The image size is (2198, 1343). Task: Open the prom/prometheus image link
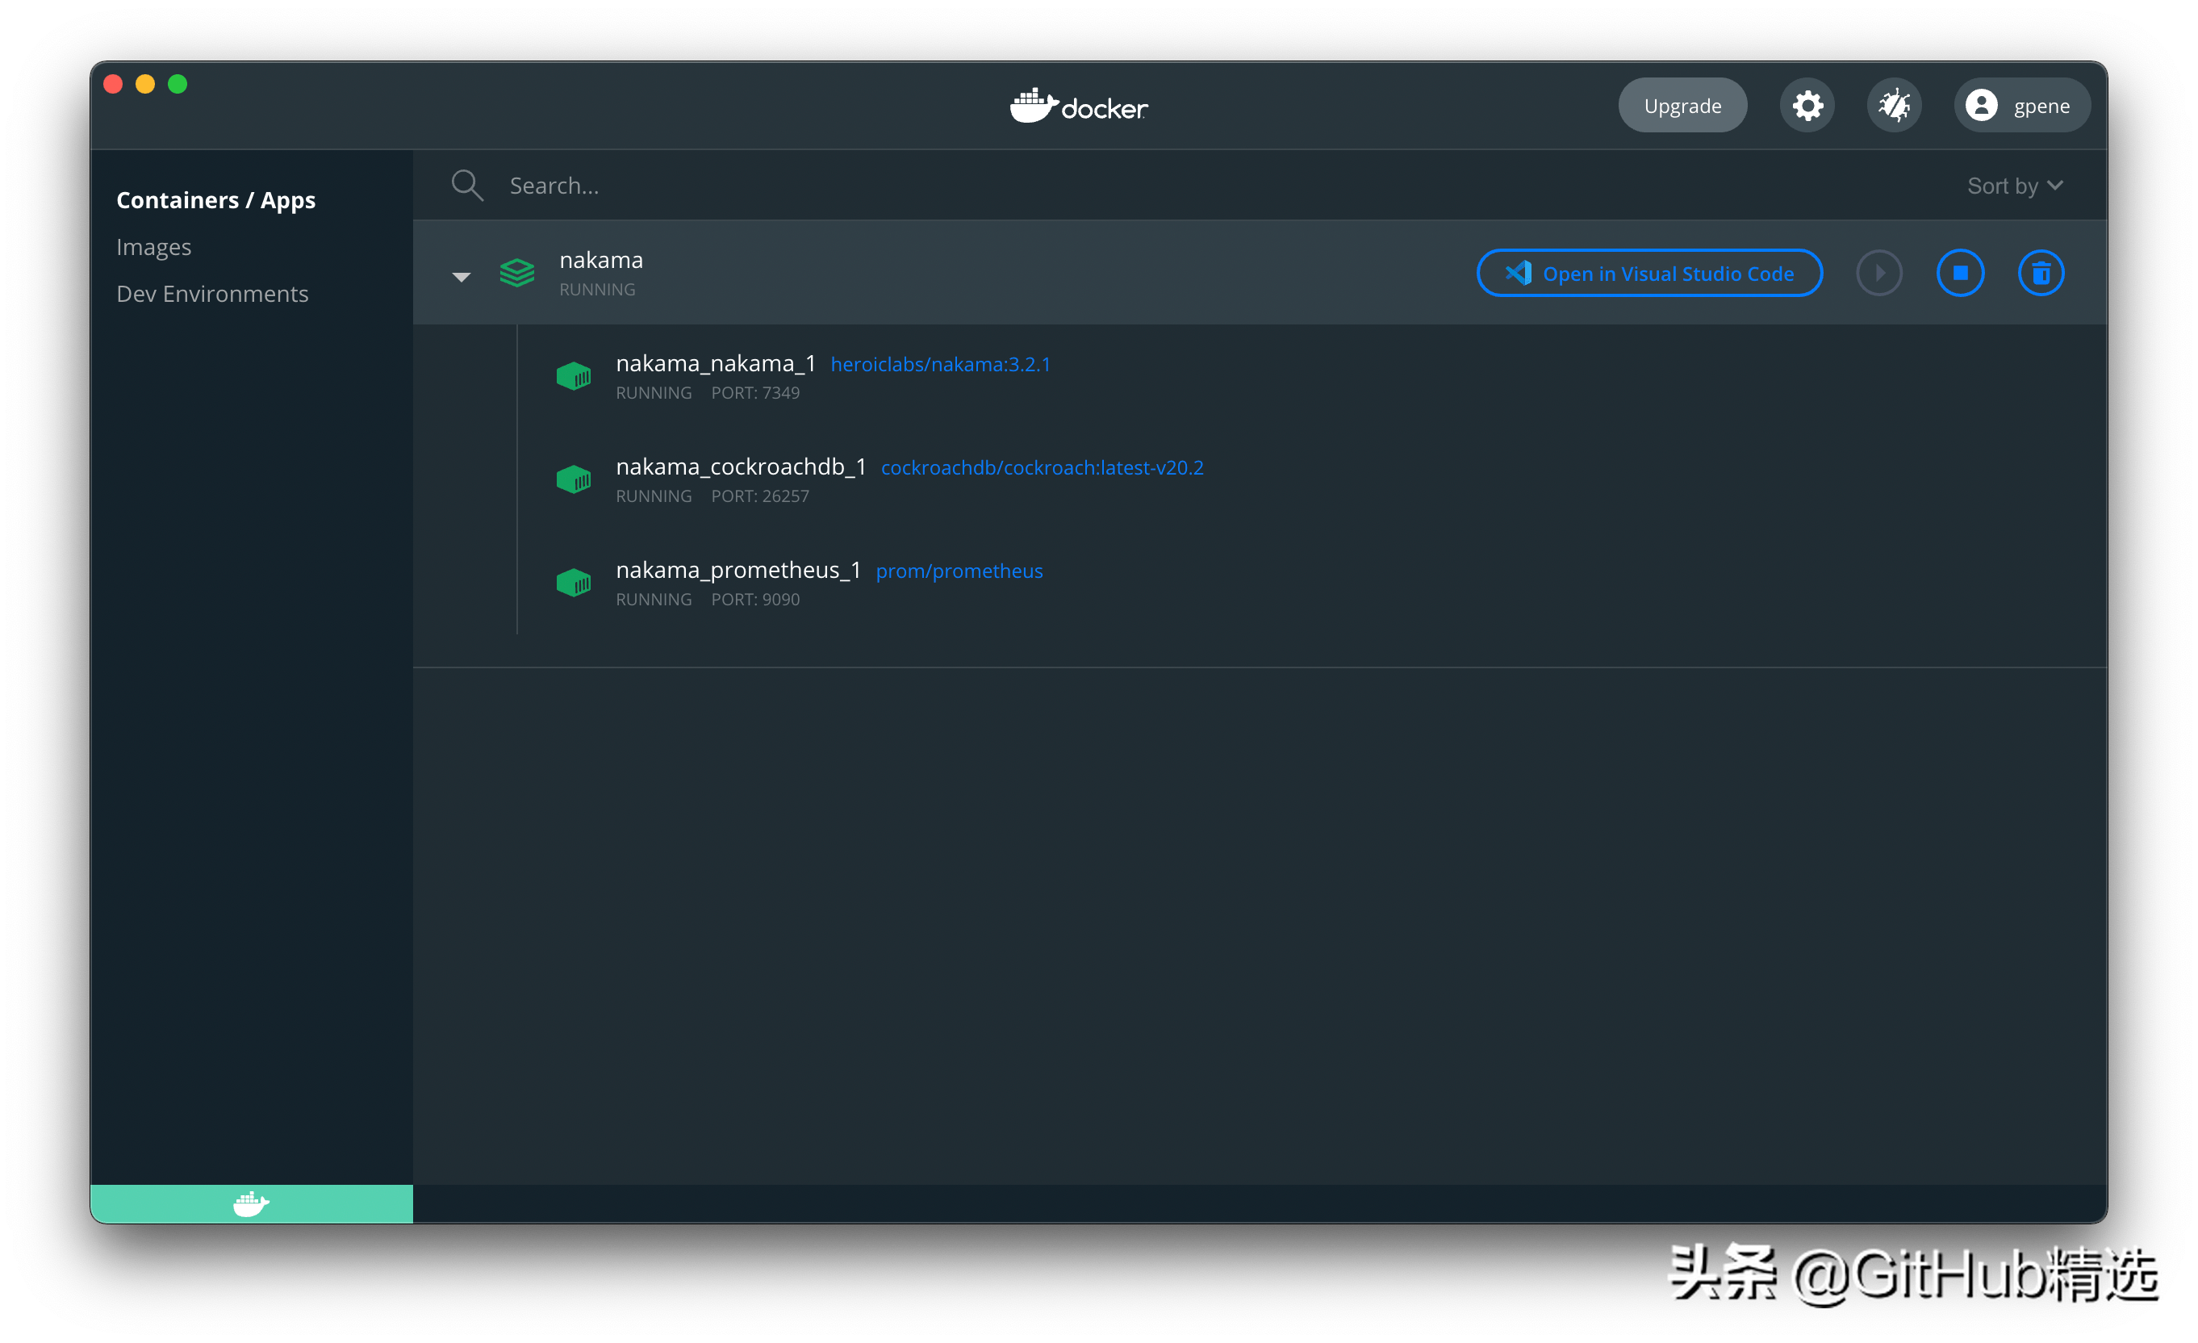click(959, 571)
